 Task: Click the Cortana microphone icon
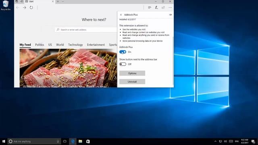point(58,141)
